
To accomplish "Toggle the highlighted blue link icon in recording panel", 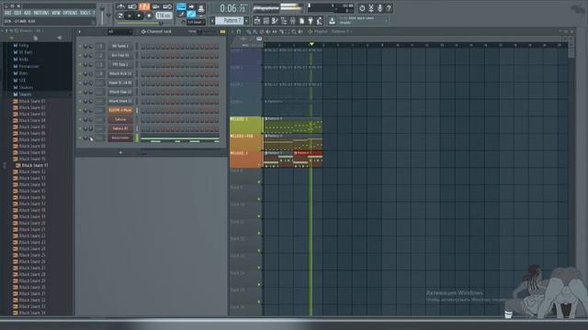I will point(191,15).
